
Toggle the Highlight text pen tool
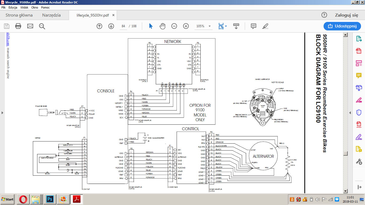(x=265, y=26)
